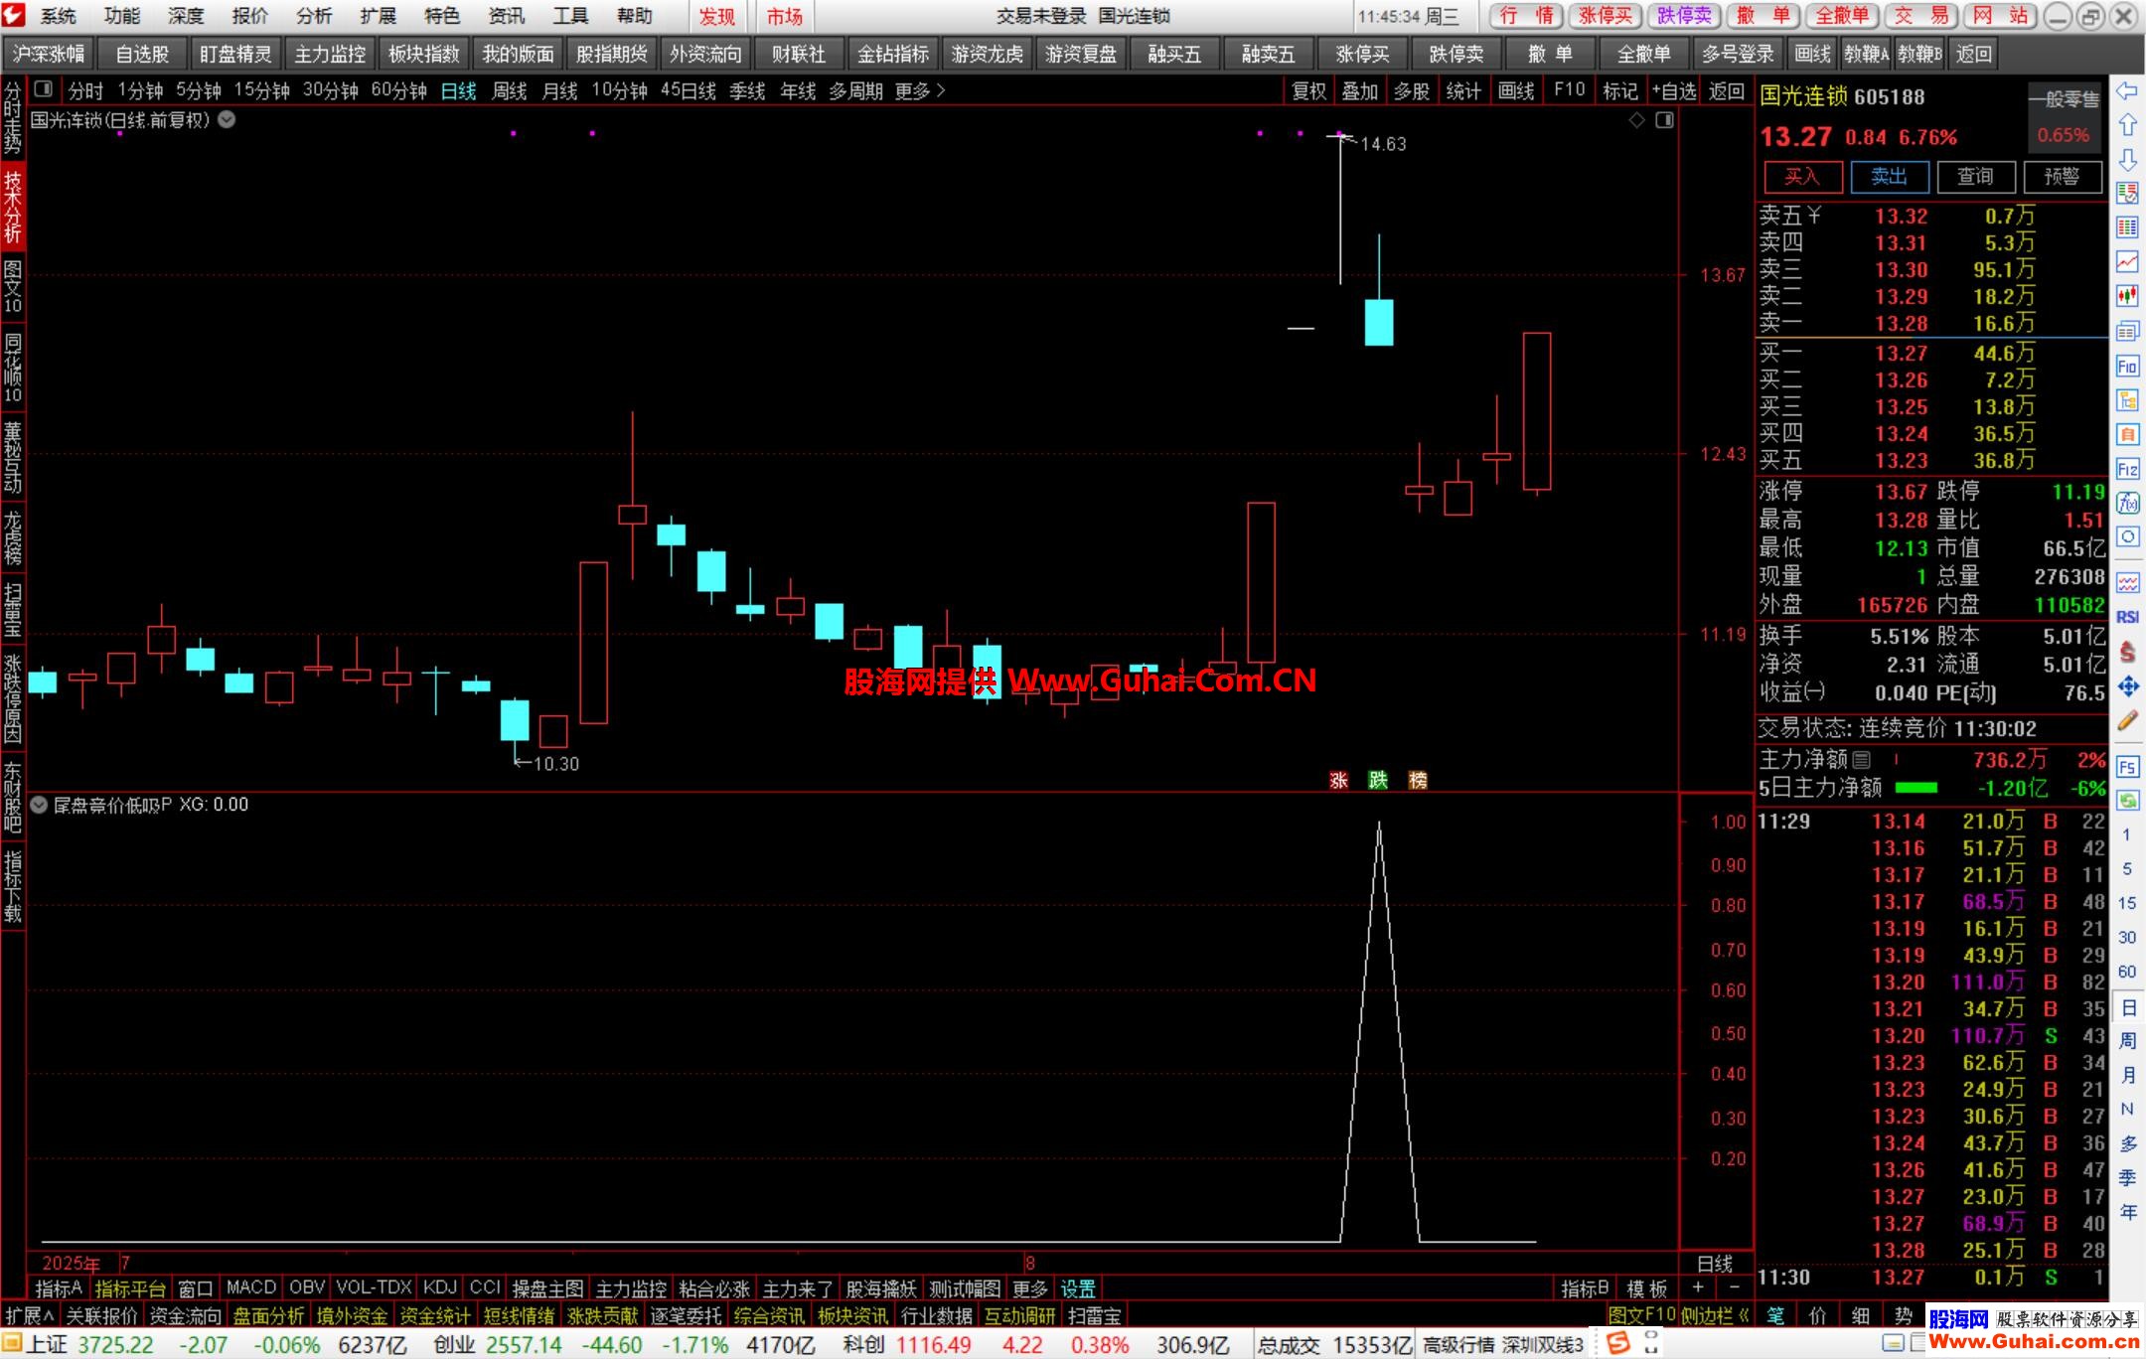Select the pencil drawing icon in sidebar
The image size is (2146, 1359).
click(x=2127, y=721)
